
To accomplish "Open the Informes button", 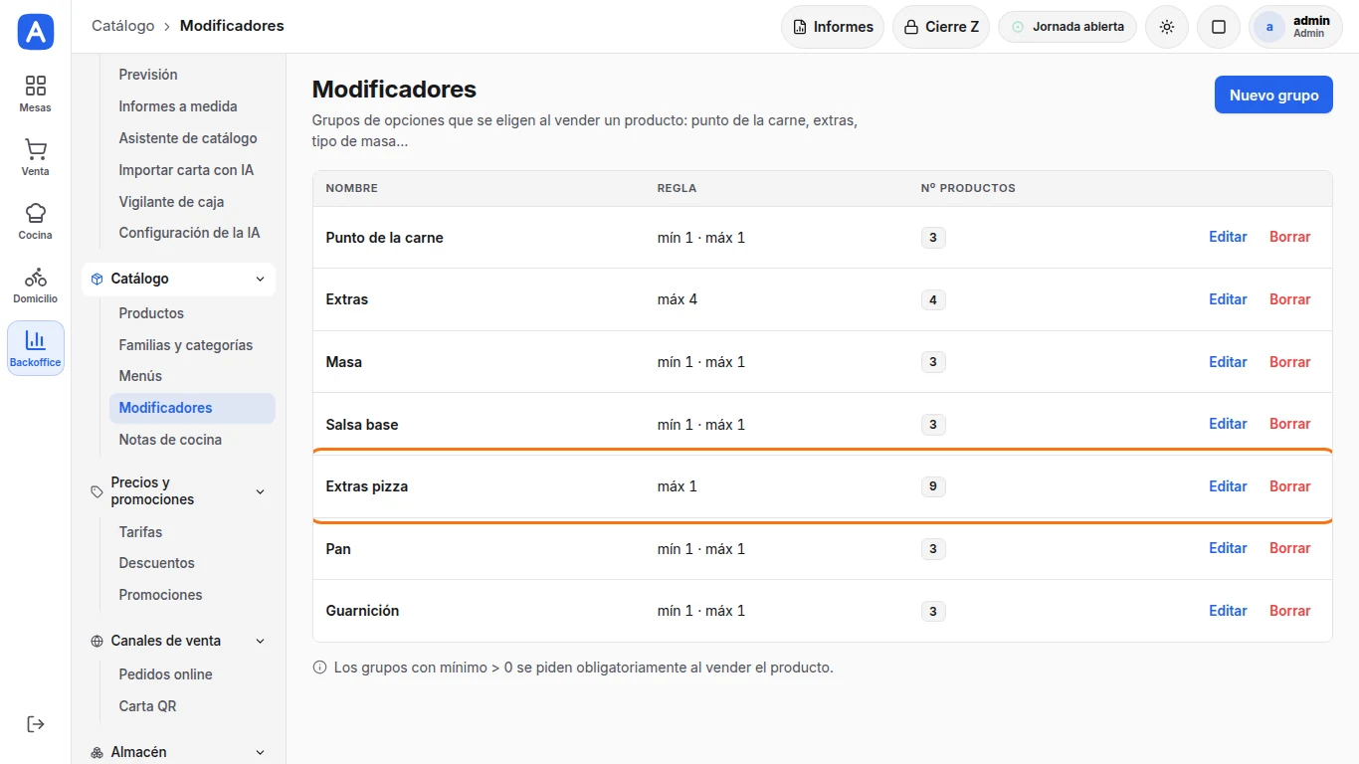I will pyautogui.click(x=833, y=27).
